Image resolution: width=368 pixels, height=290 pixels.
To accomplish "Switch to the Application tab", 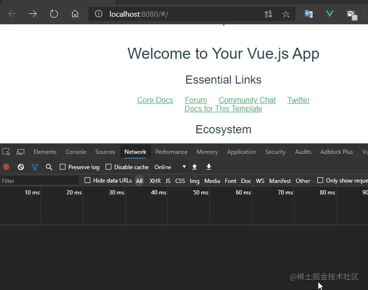I will point(241,152).
